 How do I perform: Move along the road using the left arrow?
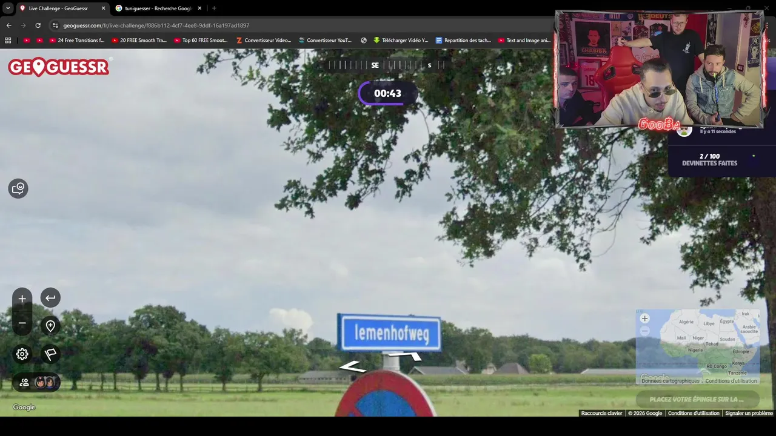[x=352, y=366]
